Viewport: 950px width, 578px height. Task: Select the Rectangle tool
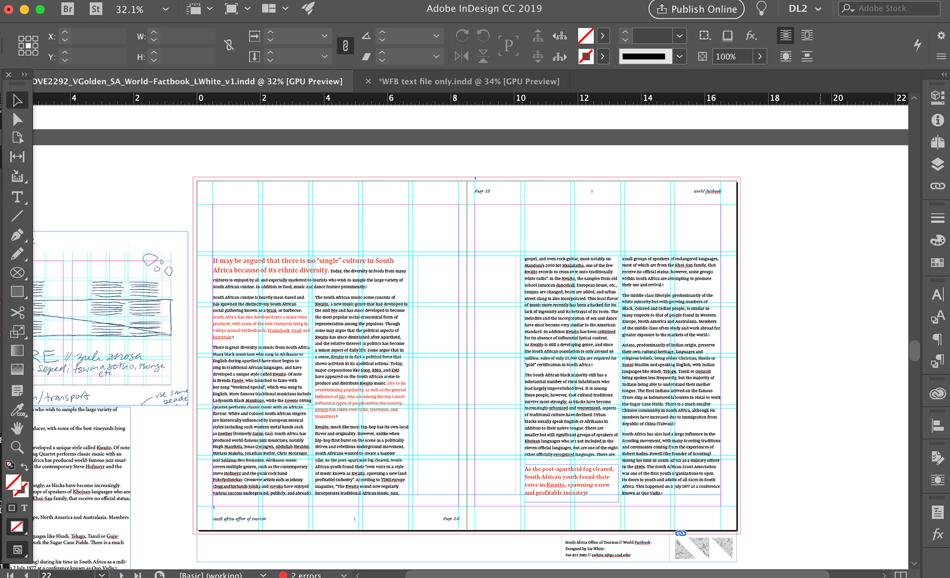[17, 292]
